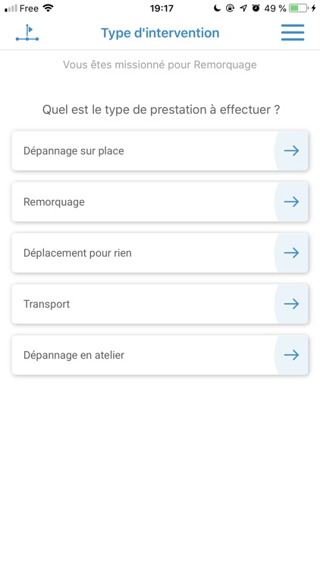The image size is (320, 570).
Task: Tap arrow icon beside Remorquage
Action: (291, 201)
